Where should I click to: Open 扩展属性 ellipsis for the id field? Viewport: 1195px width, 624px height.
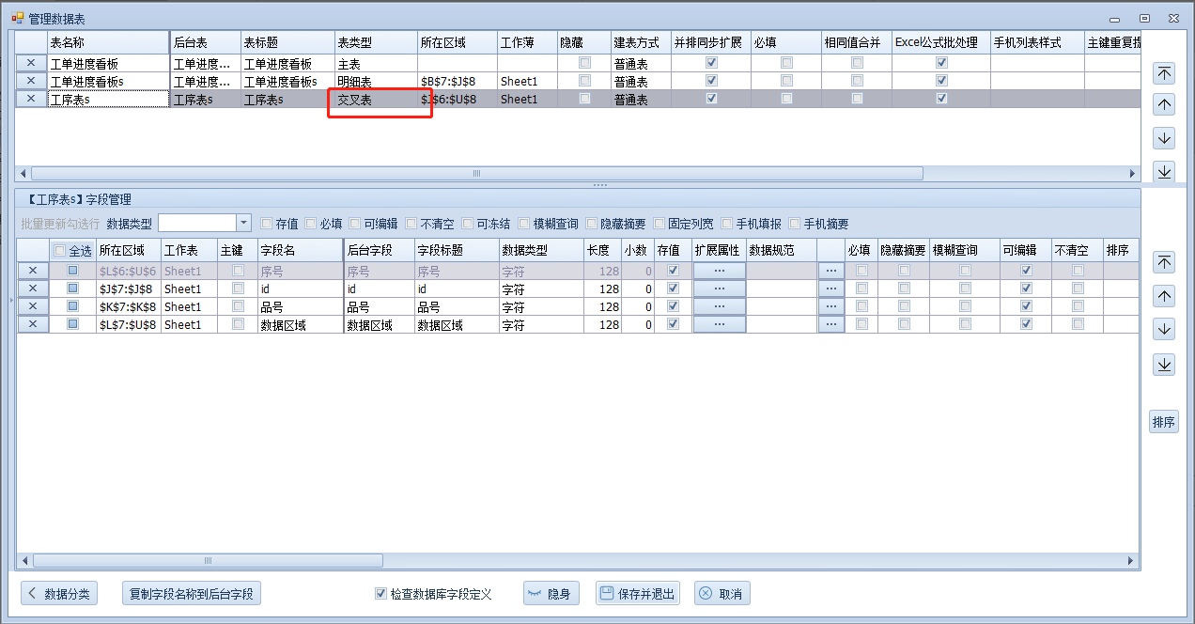pyautogui.click(x=719, y=289)
